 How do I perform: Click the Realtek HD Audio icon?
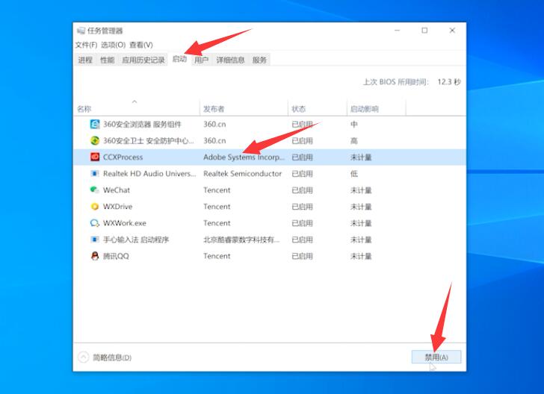tap(95, 173)
